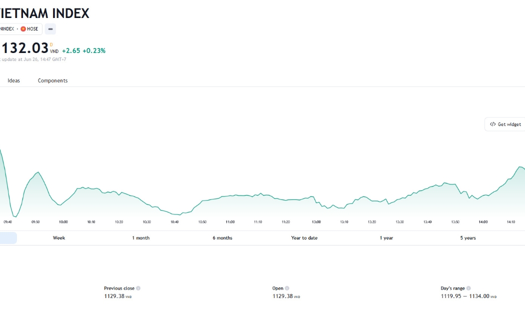Click the 132.03 index price
This screenshot has width=525, height=315.
pos(24,48)
